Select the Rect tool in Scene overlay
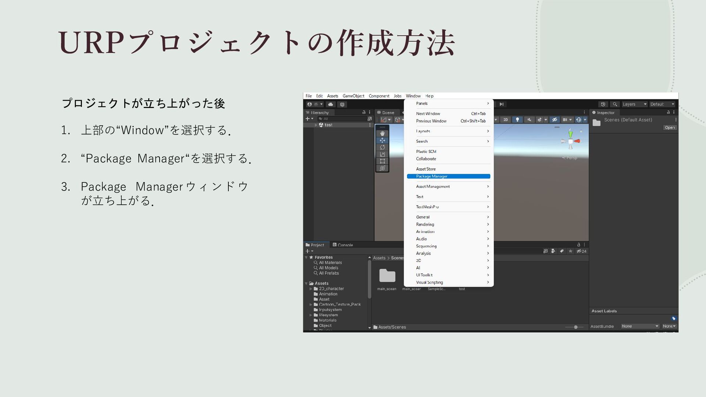This screenshot has height=397, width=706. (x=382, y=161)
